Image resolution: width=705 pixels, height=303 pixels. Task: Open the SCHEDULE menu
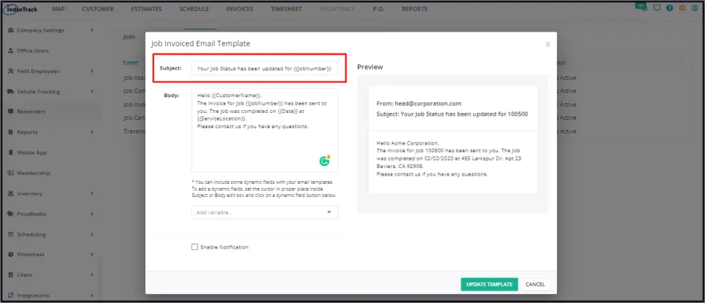coord(194,9)
